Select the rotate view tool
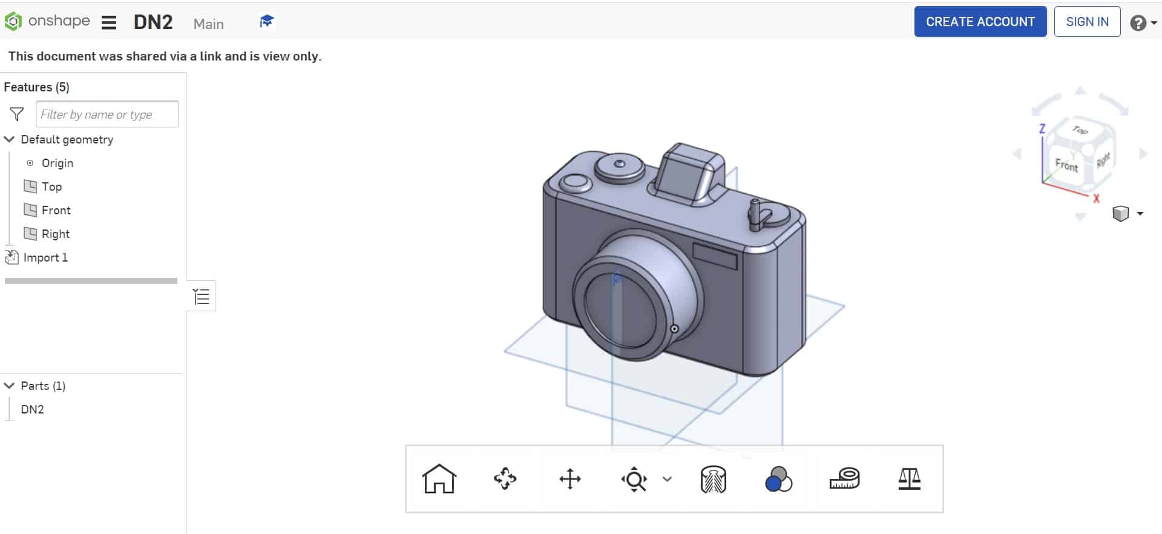1162x534 pixels. [x=505, y=479]
